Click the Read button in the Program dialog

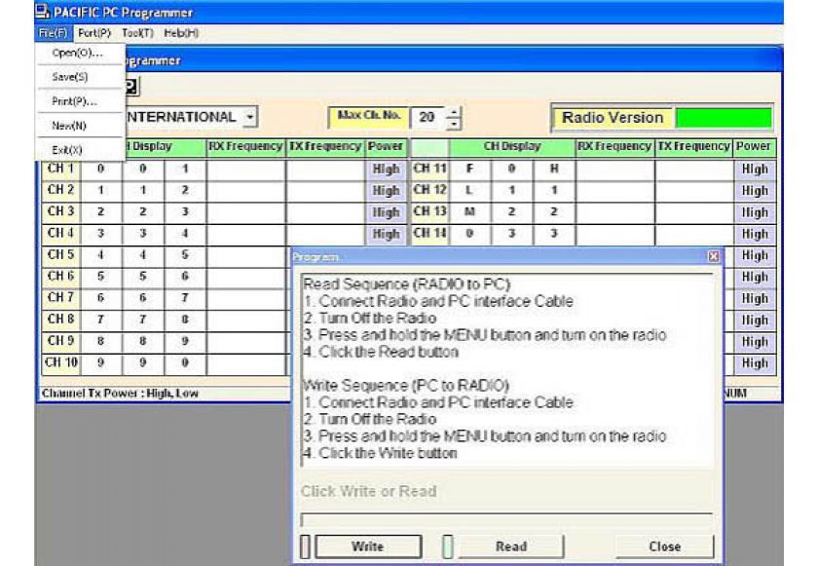coord(510,547)
